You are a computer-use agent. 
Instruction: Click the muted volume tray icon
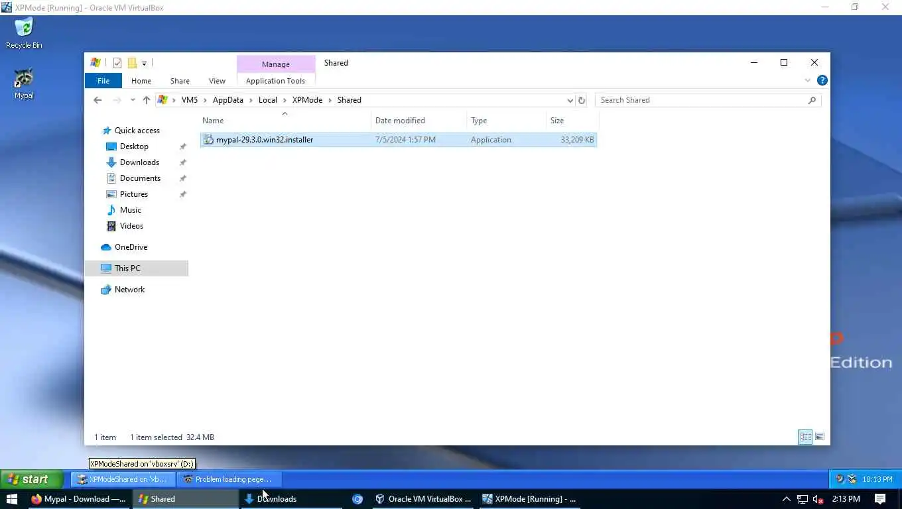[x=818, y=499]
